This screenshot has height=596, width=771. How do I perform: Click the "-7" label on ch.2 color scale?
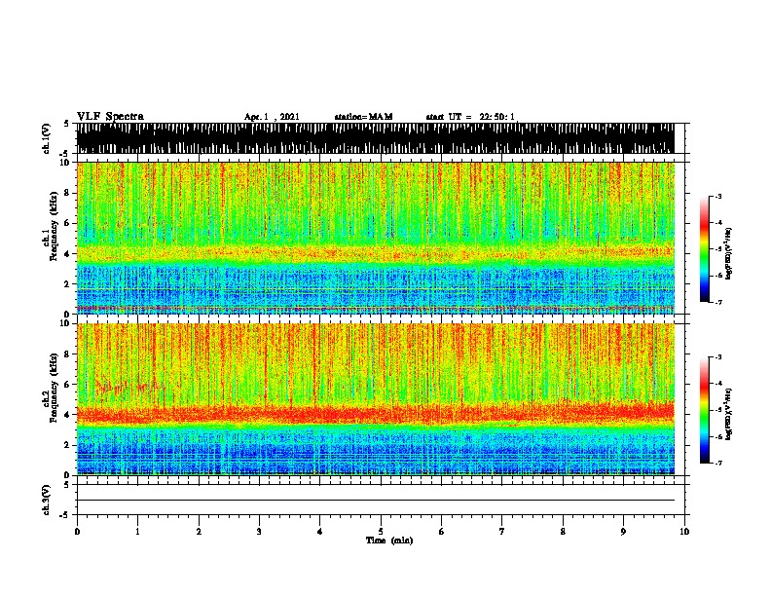(x=717, y=463)
